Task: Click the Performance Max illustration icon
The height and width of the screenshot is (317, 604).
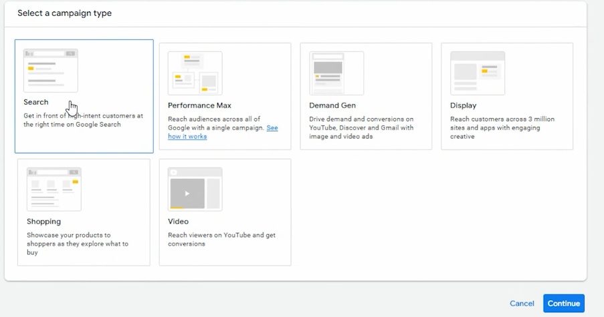Action: tap(195, 73)
